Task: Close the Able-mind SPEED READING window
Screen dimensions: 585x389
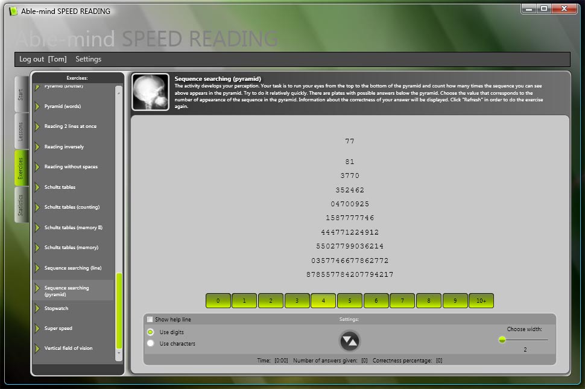Action: tap(564, 8)
